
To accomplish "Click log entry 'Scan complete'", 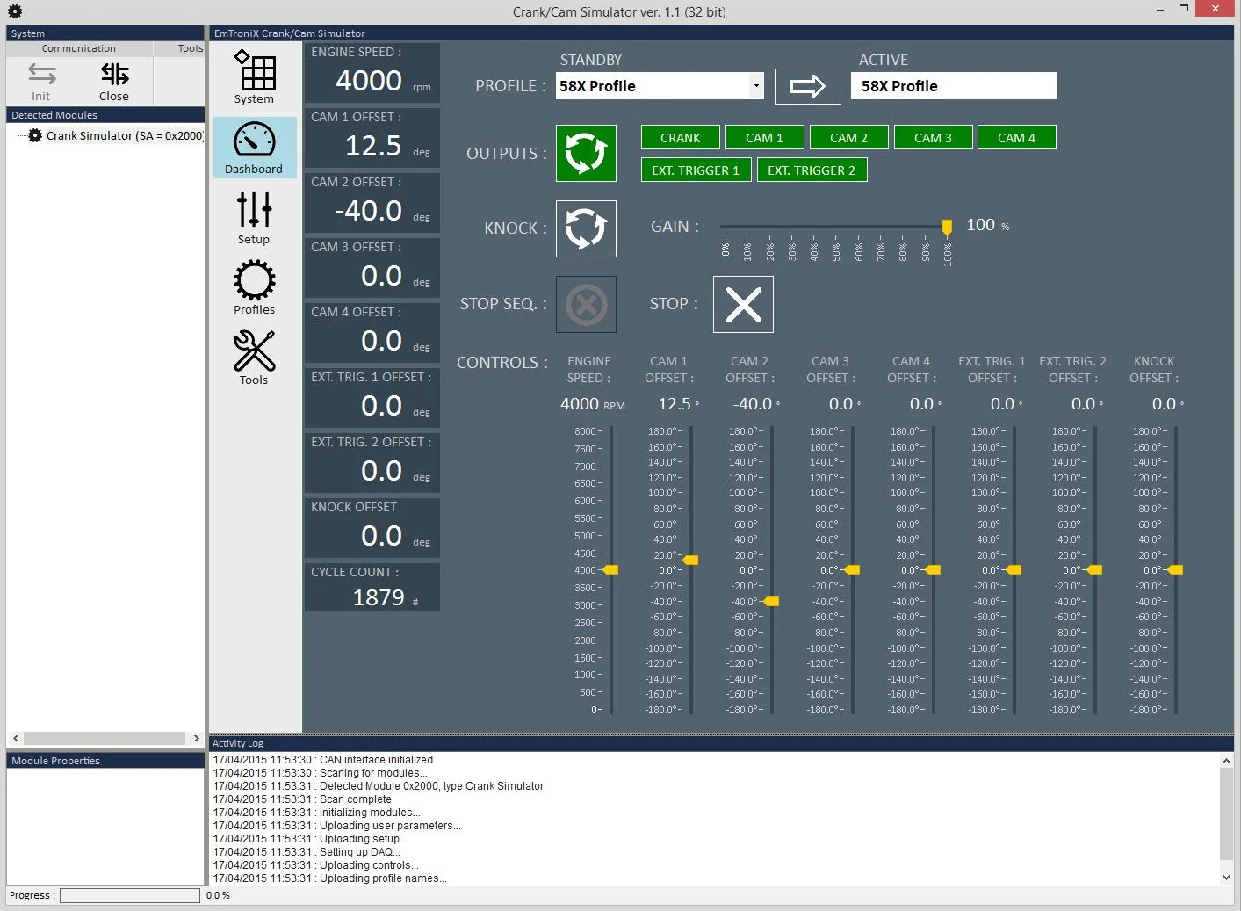I will pos(302,799).
